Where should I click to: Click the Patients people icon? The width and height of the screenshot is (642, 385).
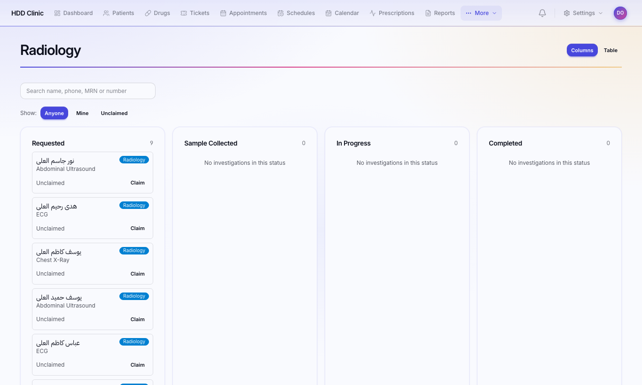point(106,13)
